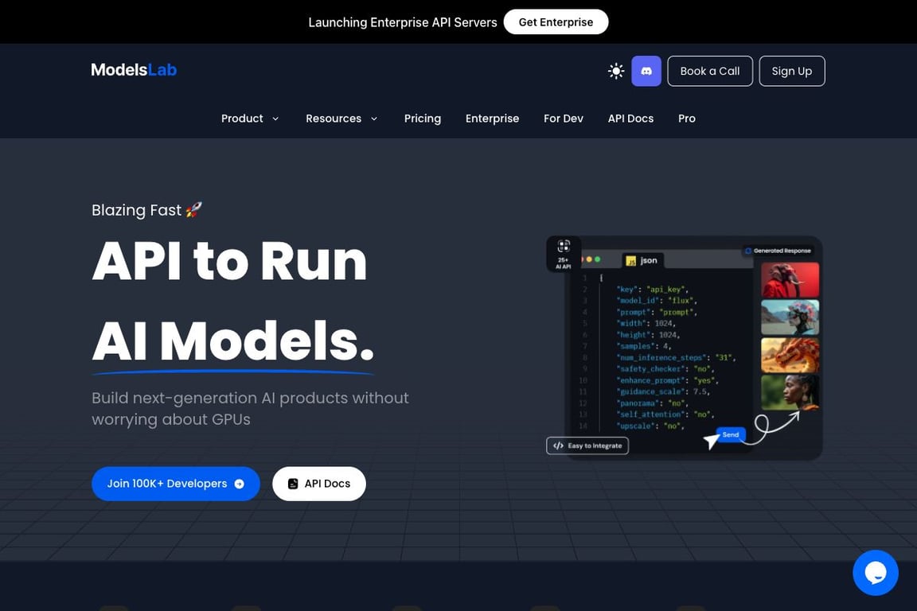The image size is (917, 611).
Task: Open the orange dragon generated thumbnail
Action: click(790, 355)
